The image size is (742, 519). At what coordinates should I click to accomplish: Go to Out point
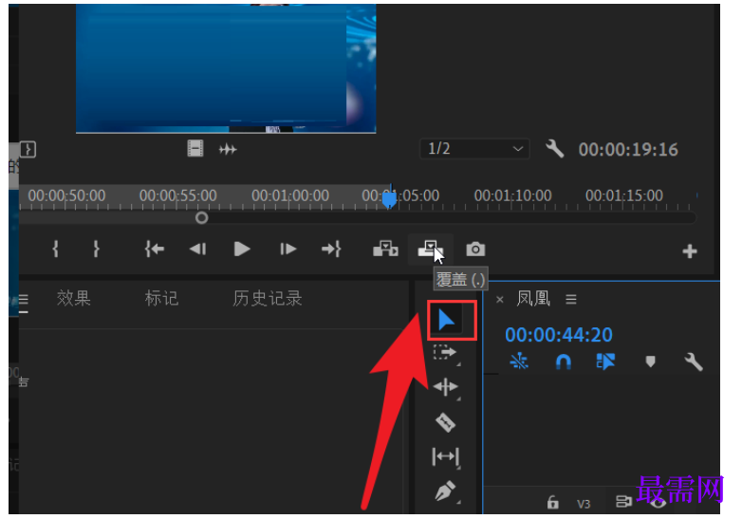pyautogui.click(x=331, y=249)
